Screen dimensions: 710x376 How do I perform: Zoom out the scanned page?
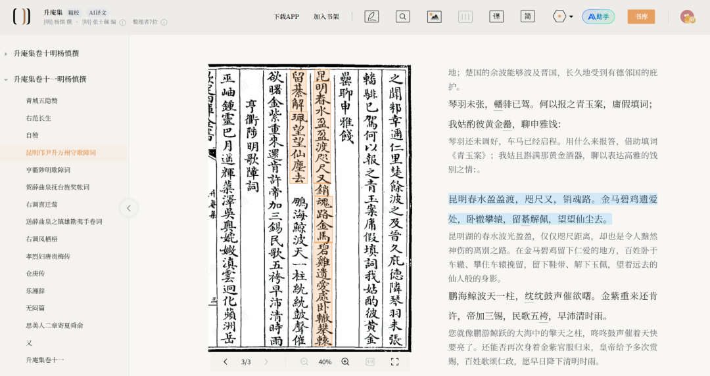[x=304, y=362]
